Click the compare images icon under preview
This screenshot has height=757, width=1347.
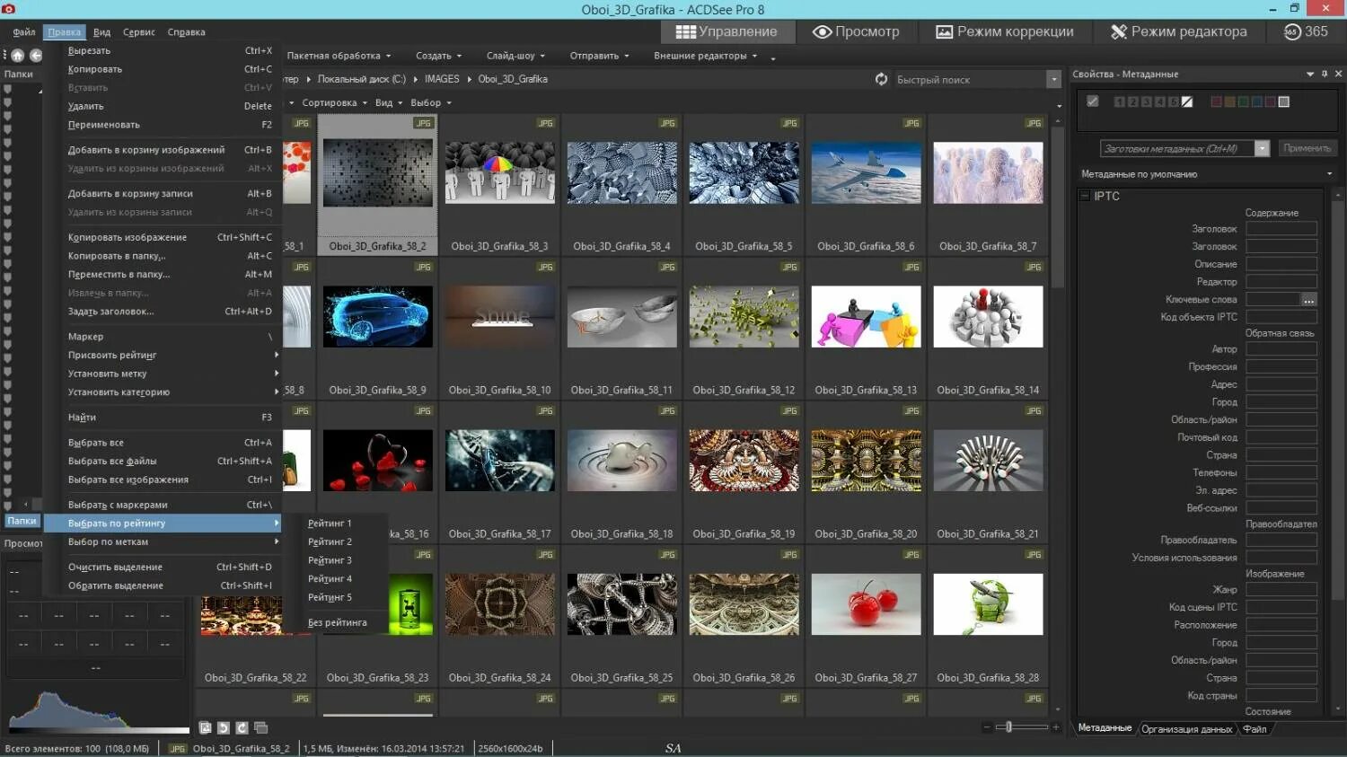pos(261,727)
